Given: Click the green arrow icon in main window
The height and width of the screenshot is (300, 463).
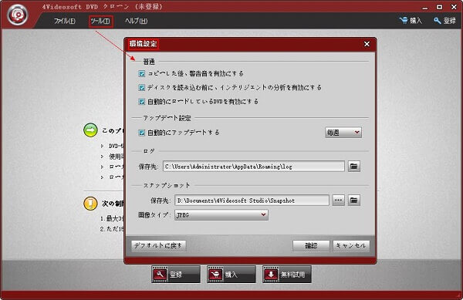Looking at the screenshot, I should coord(90,130).
